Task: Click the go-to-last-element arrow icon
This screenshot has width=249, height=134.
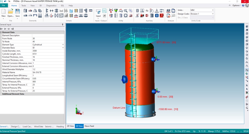Action: coord(12,29)
